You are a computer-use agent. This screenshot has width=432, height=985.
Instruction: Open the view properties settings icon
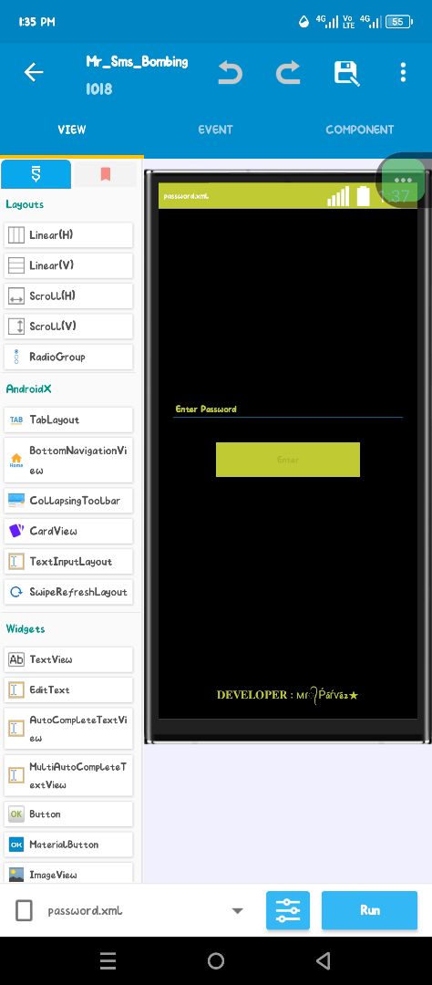pos(288,909)
